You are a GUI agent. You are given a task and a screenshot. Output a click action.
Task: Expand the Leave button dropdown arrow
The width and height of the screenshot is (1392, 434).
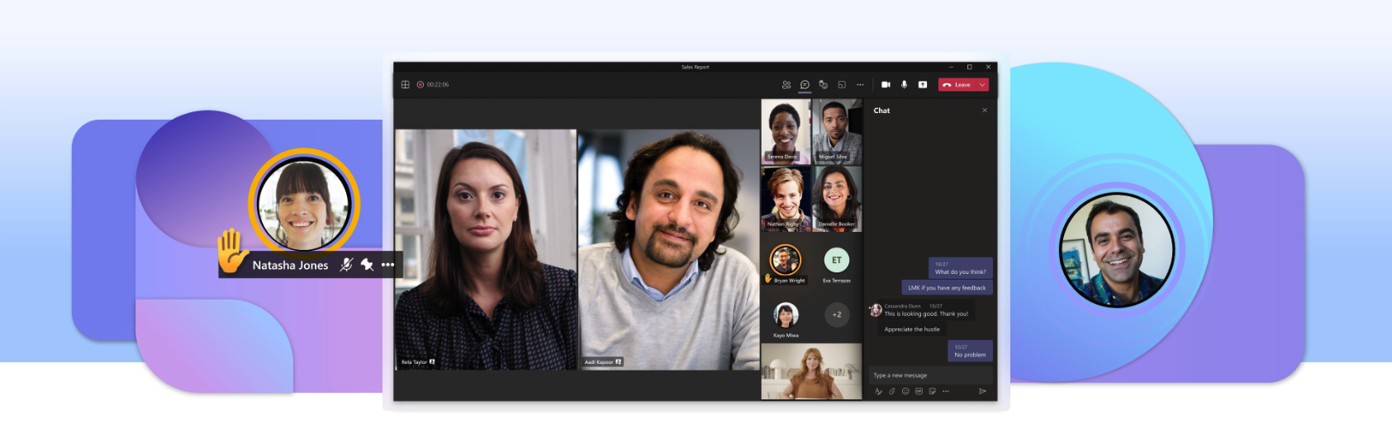[982, 85]
